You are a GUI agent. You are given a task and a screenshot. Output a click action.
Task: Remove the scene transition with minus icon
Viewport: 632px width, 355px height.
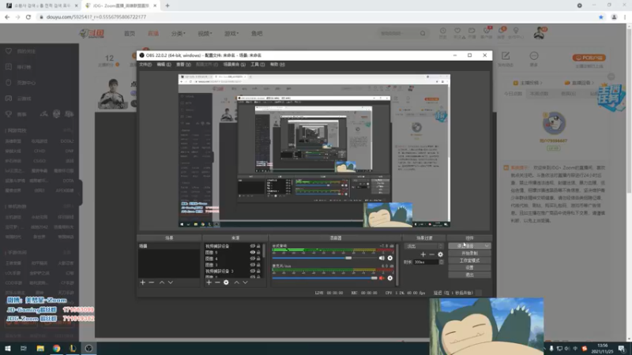431,254
